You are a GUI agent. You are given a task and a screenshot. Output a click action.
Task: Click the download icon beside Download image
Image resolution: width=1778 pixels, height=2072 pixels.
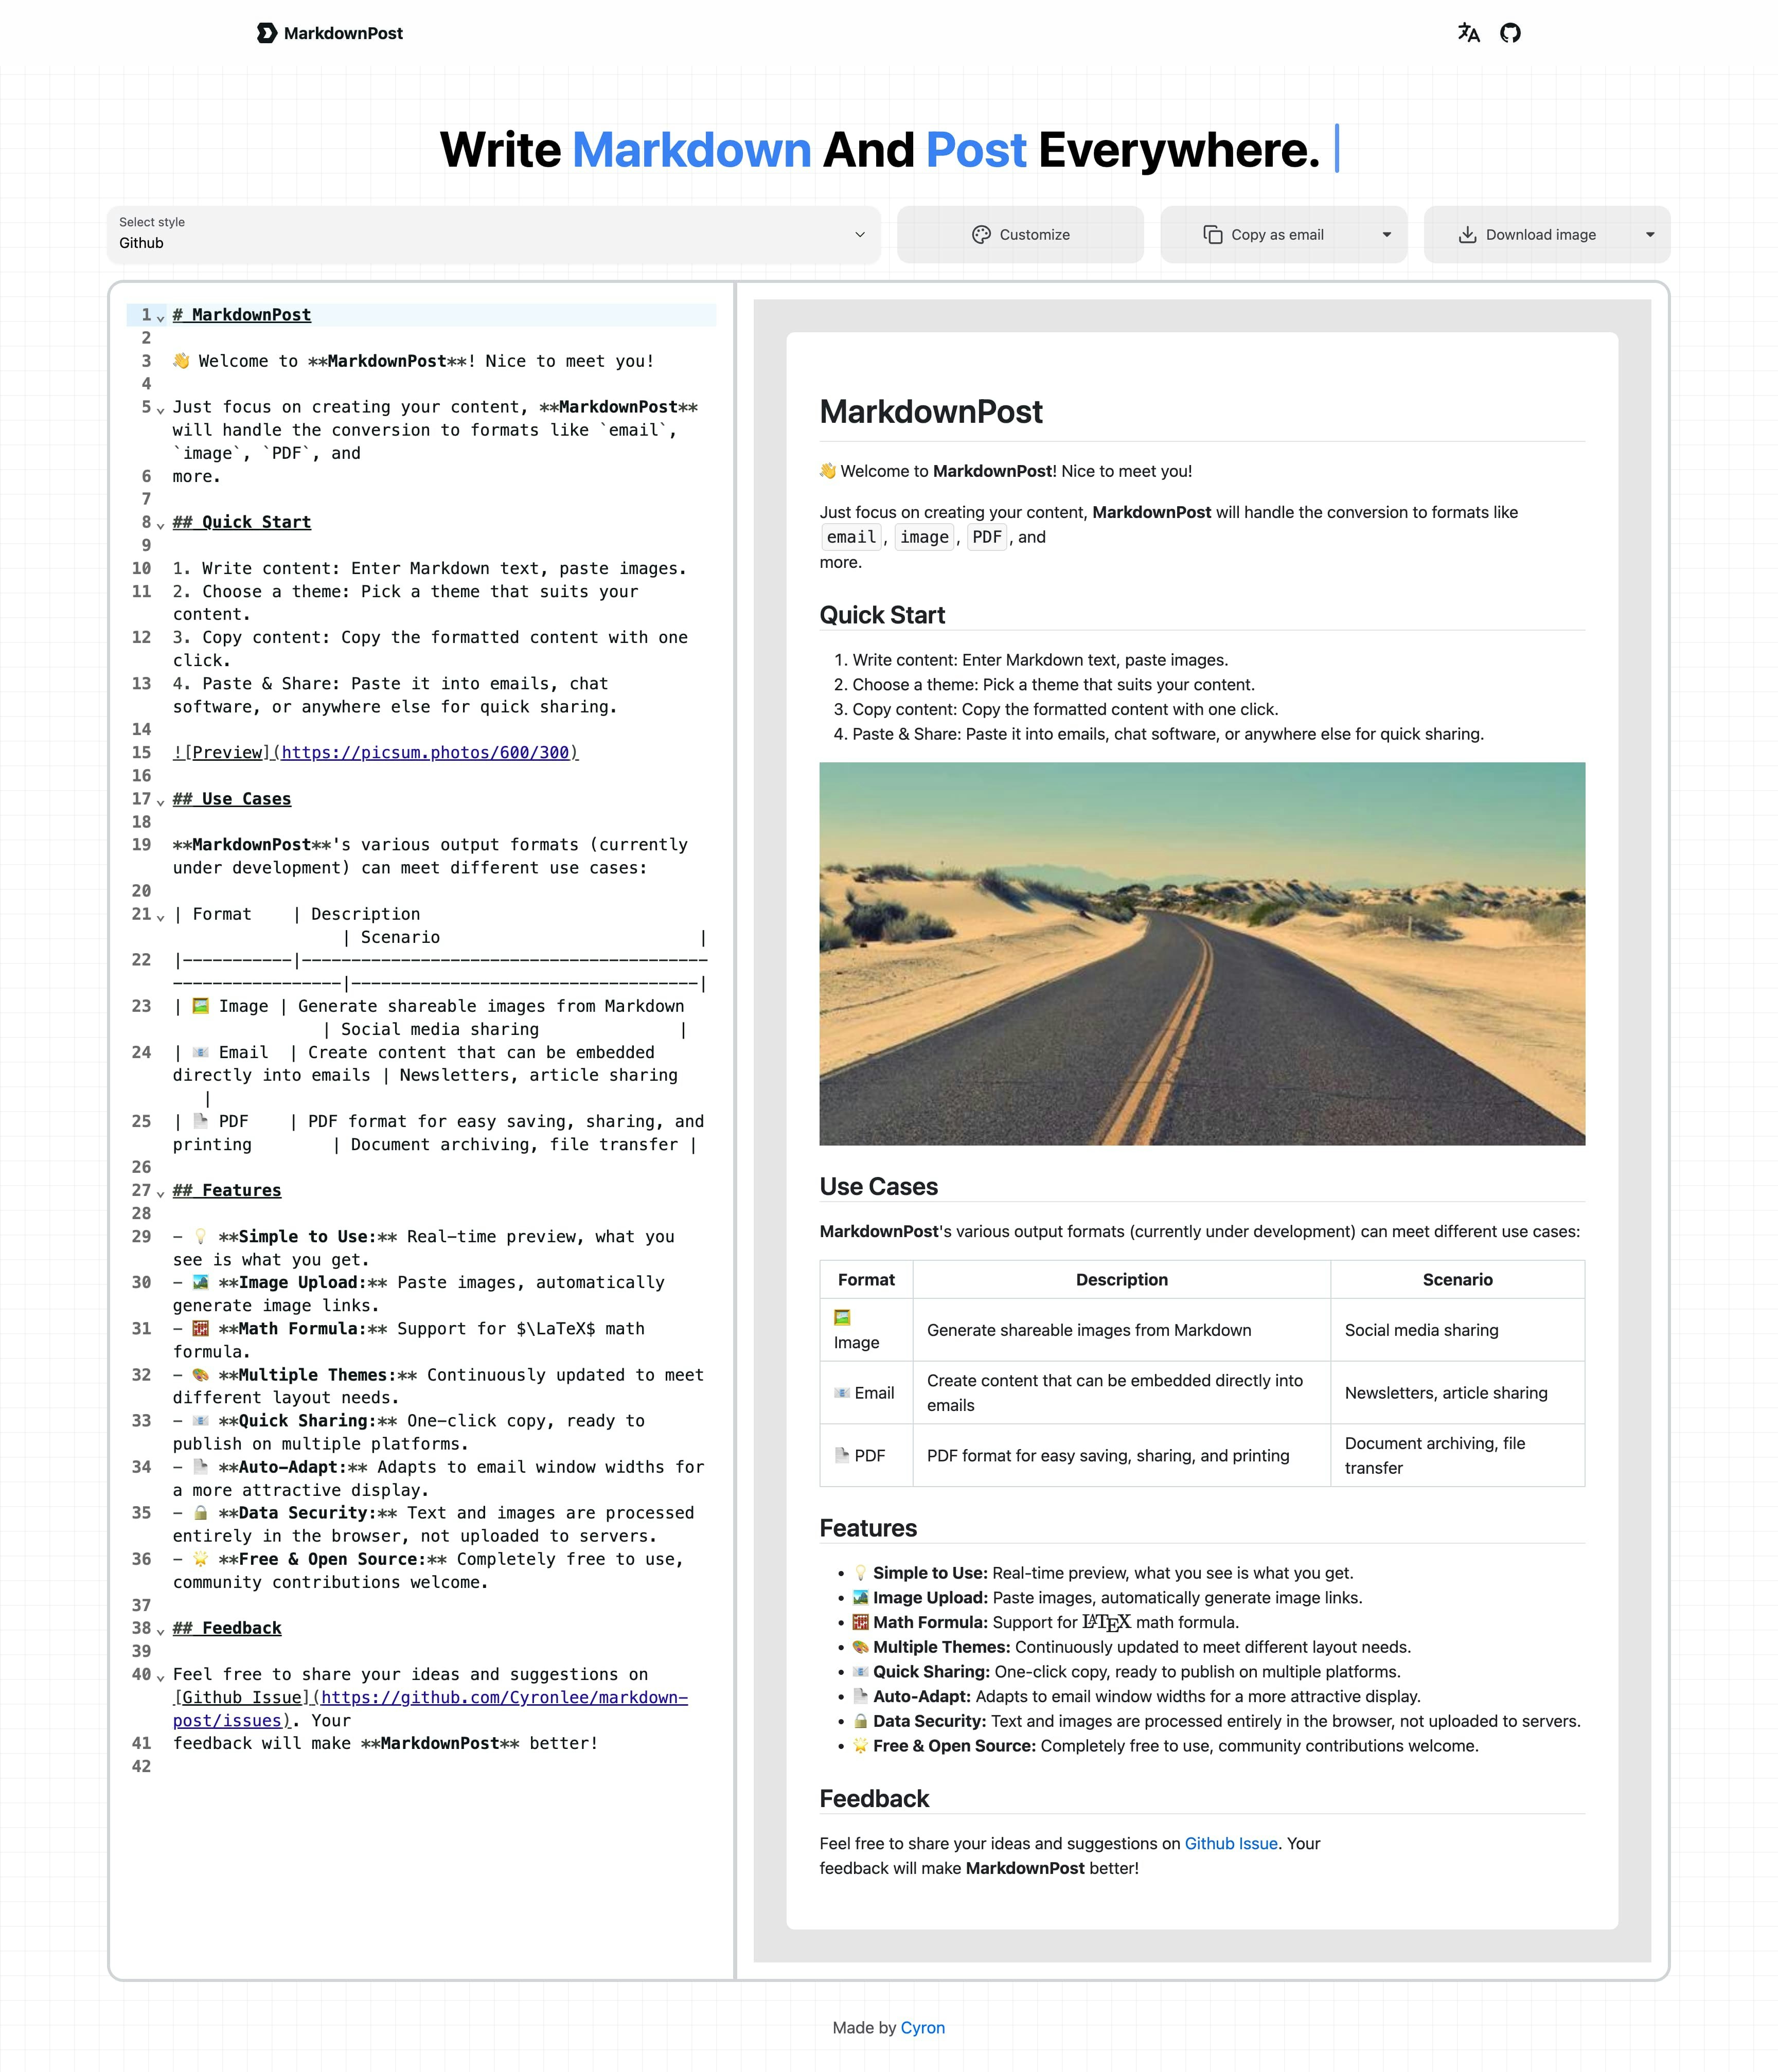coord(1467,235)
